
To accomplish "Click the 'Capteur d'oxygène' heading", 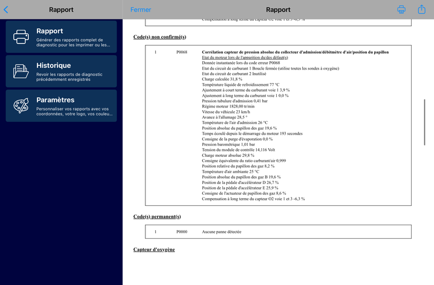I will point(154,250).
